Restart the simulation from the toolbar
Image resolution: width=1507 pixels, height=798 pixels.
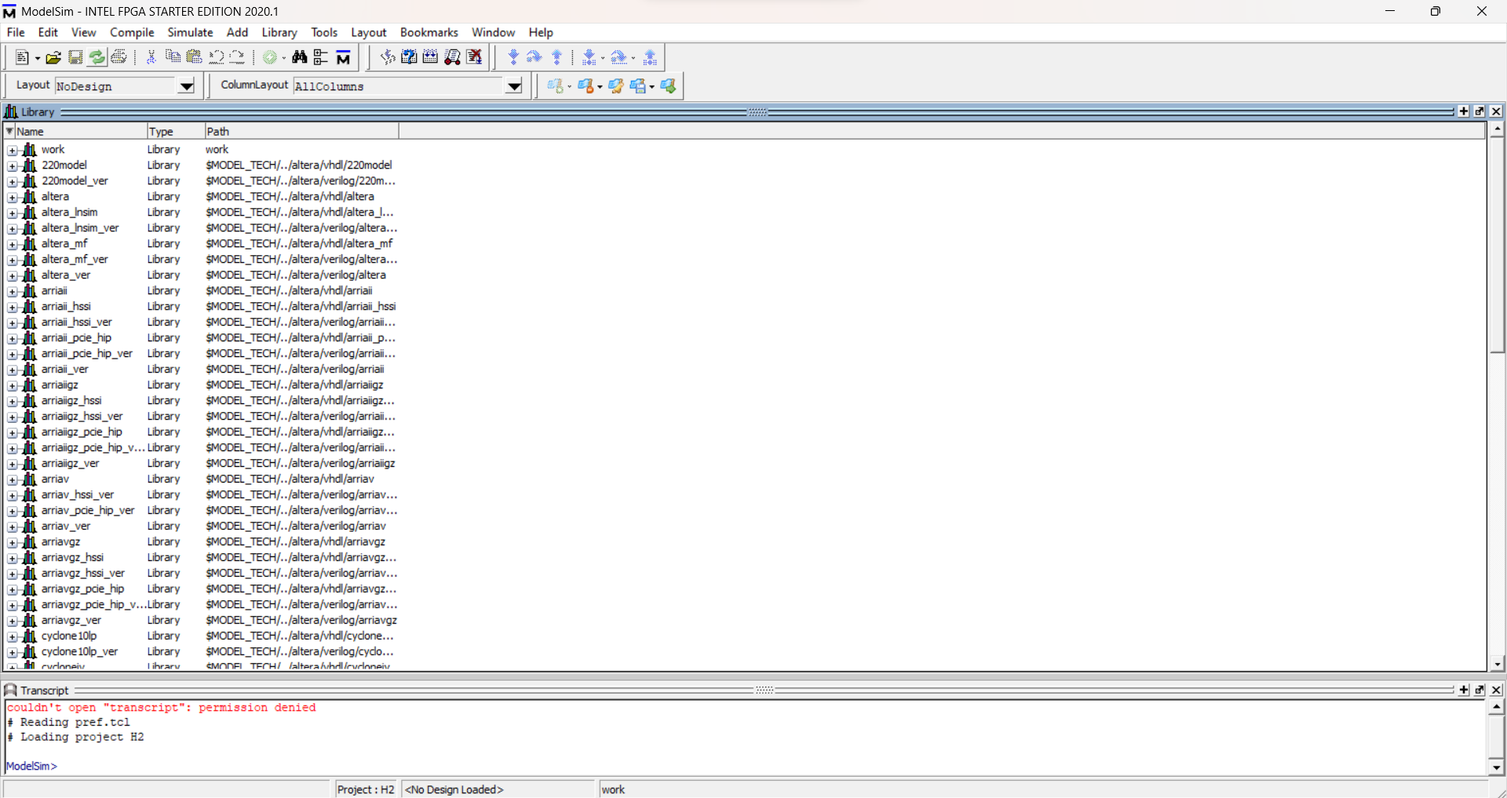coord(387,56)
